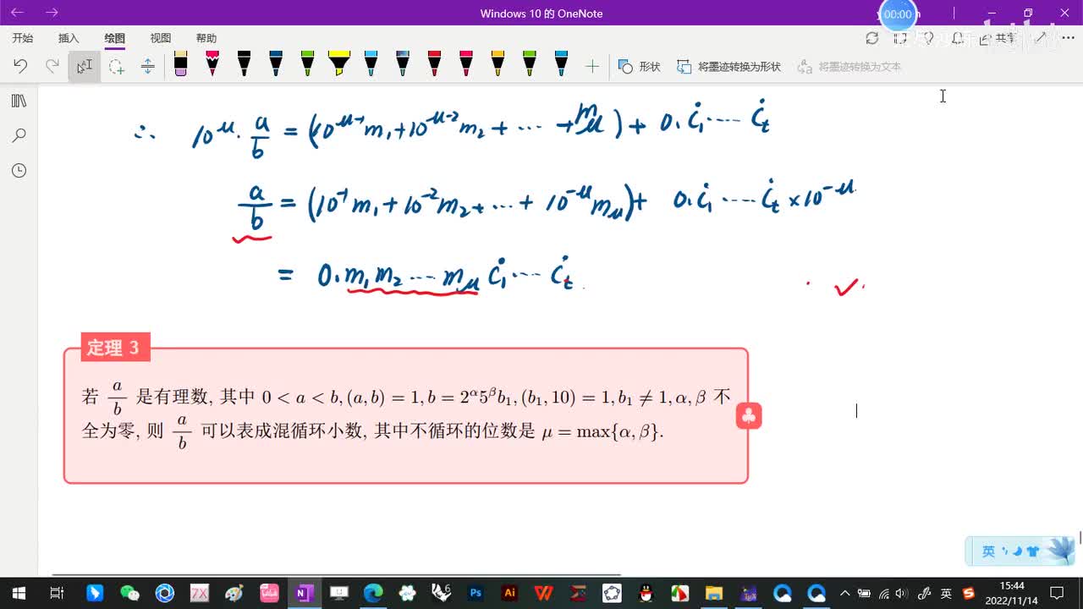Click the taskbar clock showing 15:44
Viewport: 1083px width, 609px height.
point(1012,593)
